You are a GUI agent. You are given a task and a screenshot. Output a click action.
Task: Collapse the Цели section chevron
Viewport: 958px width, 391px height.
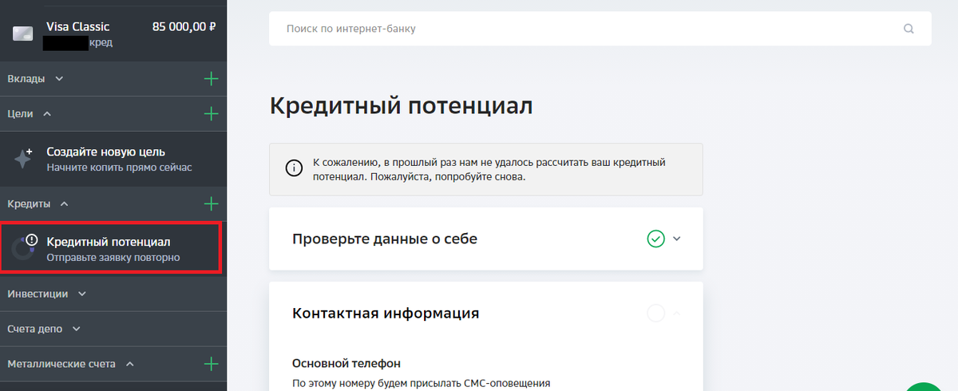[x=47, y=114]
